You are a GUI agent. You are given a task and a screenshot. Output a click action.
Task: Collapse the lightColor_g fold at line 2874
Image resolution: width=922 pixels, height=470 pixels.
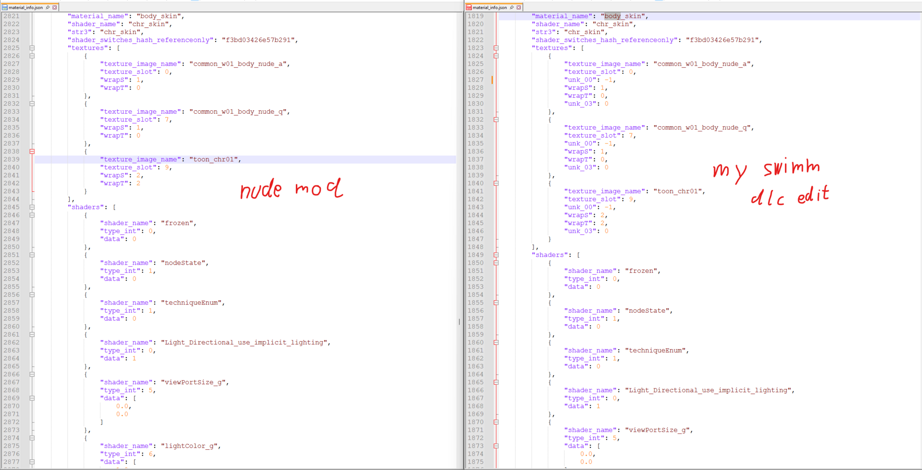click(x=32, y=438)
